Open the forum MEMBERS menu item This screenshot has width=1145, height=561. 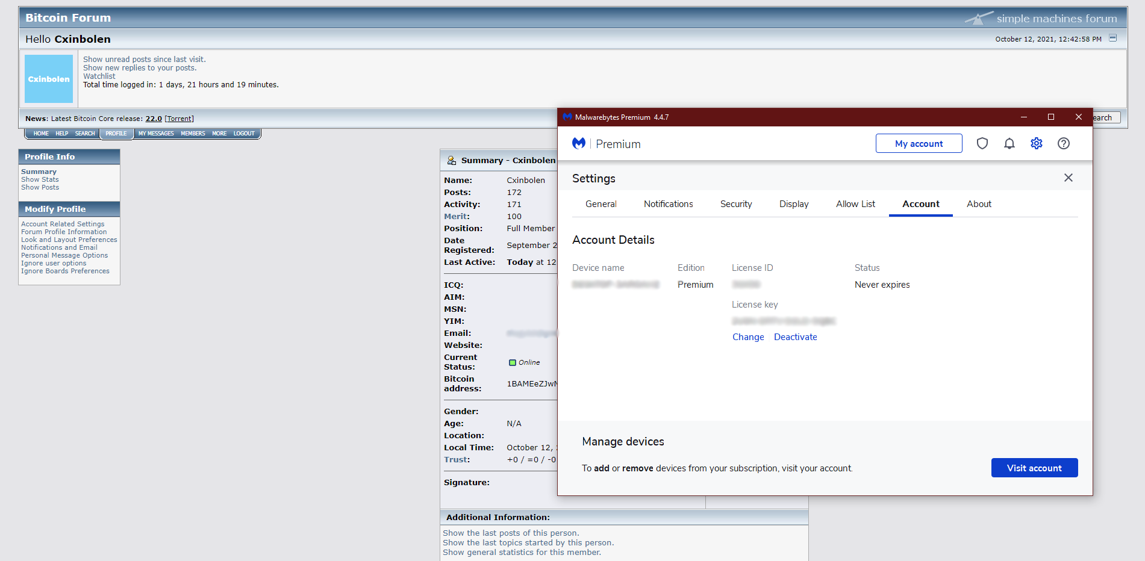(x=193, y=134)
